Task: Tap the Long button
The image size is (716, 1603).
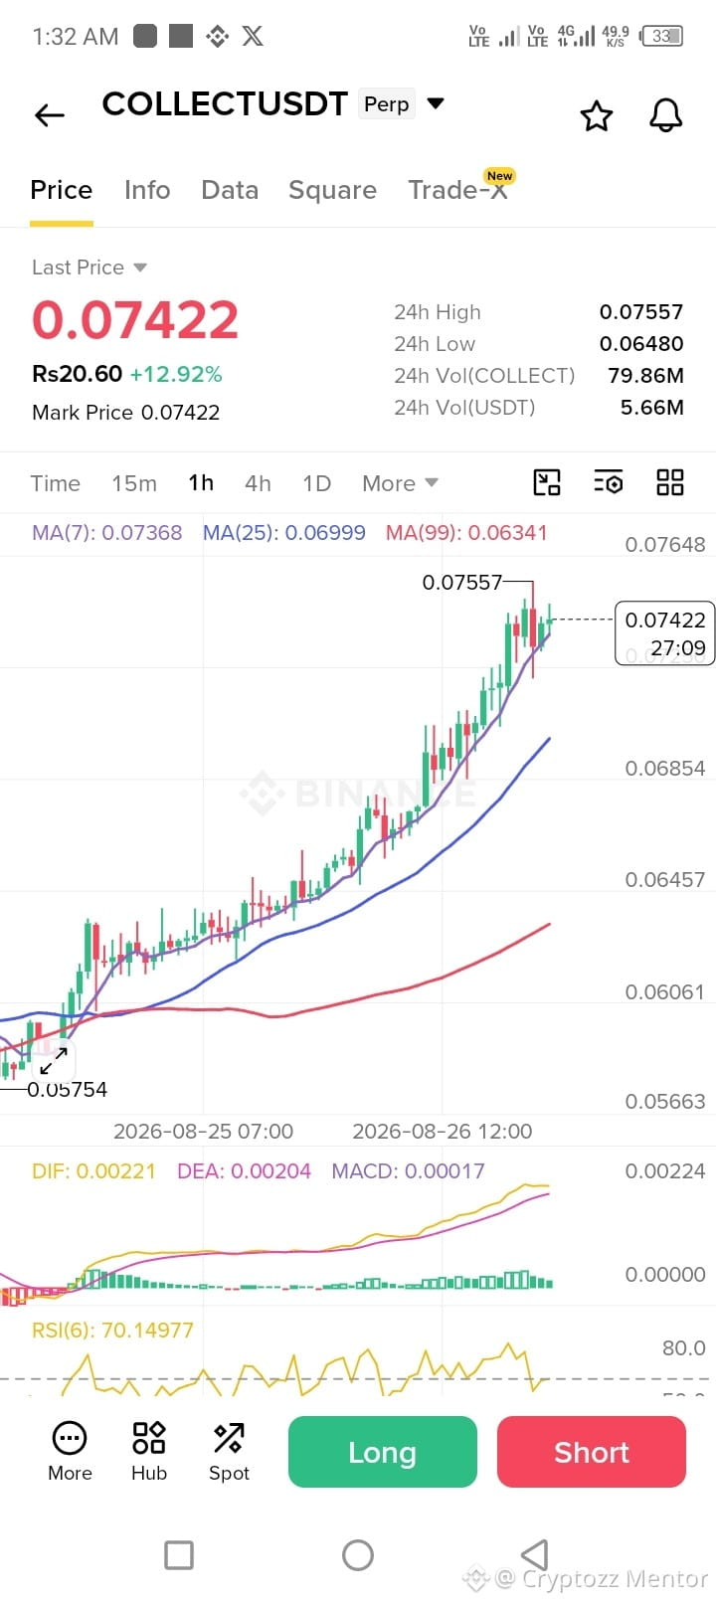Action: coord(383,1452)
